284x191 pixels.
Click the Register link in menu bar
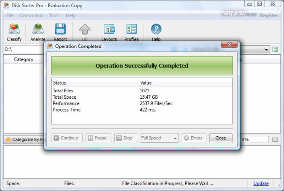(269, 15)
